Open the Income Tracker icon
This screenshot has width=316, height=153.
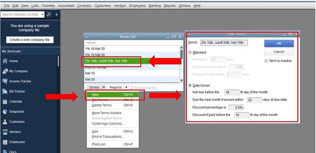pyautogui.click(x=5, y=81)
